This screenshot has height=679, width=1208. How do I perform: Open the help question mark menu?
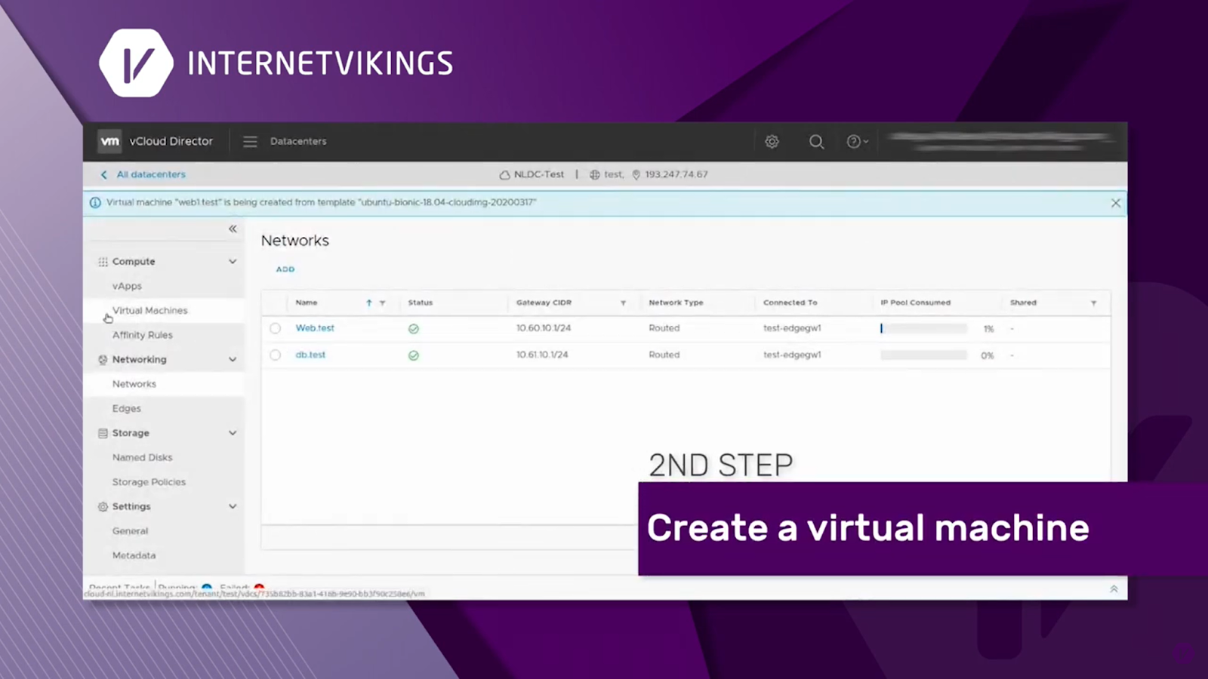point(857,141)
